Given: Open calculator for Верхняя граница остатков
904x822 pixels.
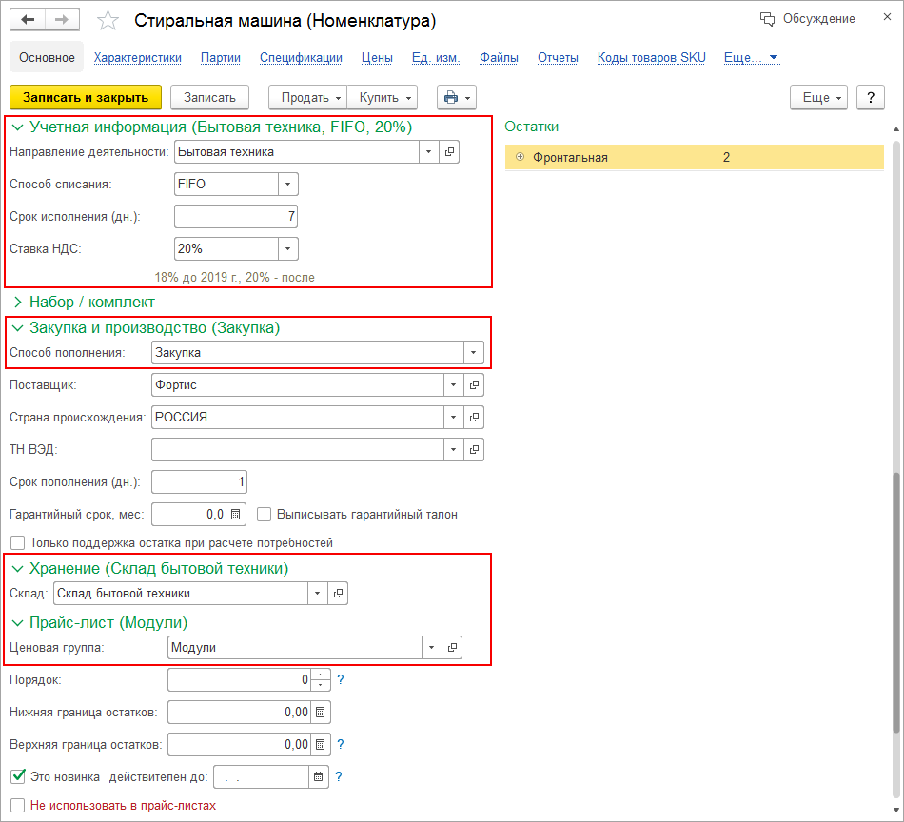Looking at the screenshot, I should 321,745.
